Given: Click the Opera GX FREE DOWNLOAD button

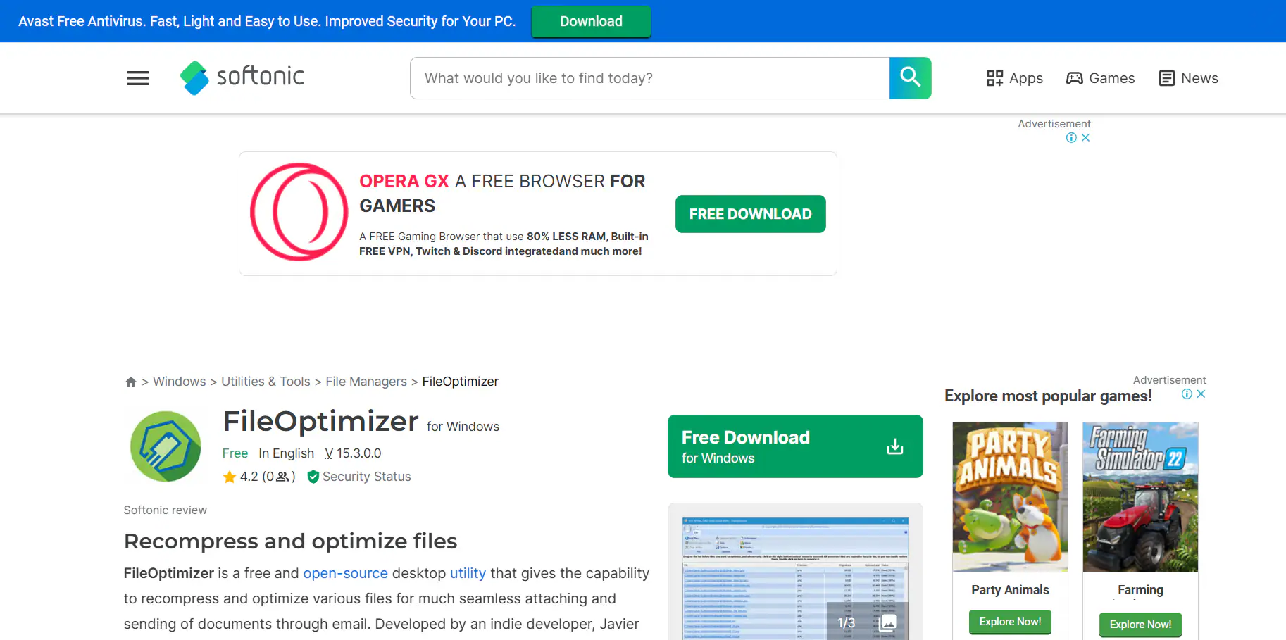Looking at the screenshot, I should (x=750, y=214).
